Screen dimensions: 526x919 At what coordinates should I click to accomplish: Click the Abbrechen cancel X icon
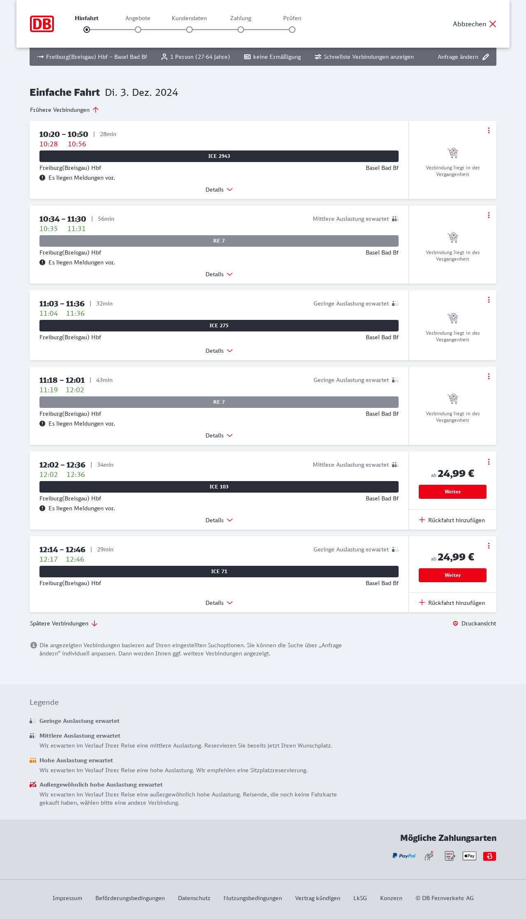(493, 24)
